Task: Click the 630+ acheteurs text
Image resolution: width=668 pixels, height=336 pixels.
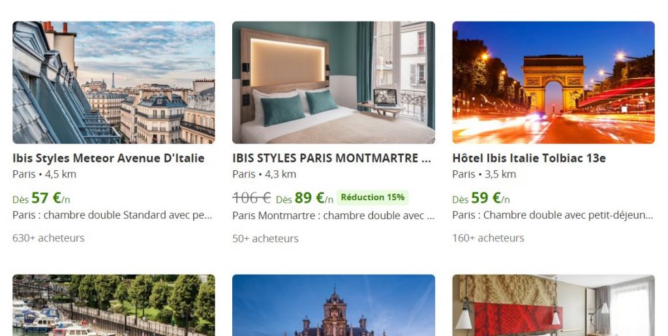Action: coord(48,238)
